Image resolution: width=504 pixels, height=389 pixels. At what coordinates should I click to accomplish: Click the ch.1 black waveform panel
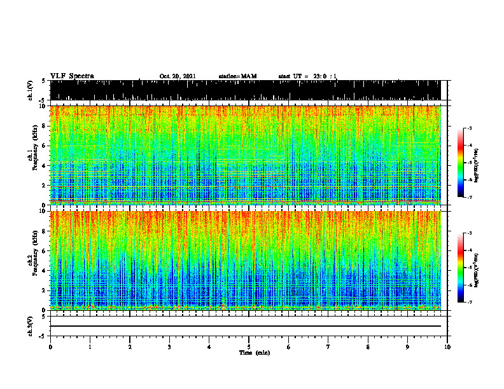[245, 90]
